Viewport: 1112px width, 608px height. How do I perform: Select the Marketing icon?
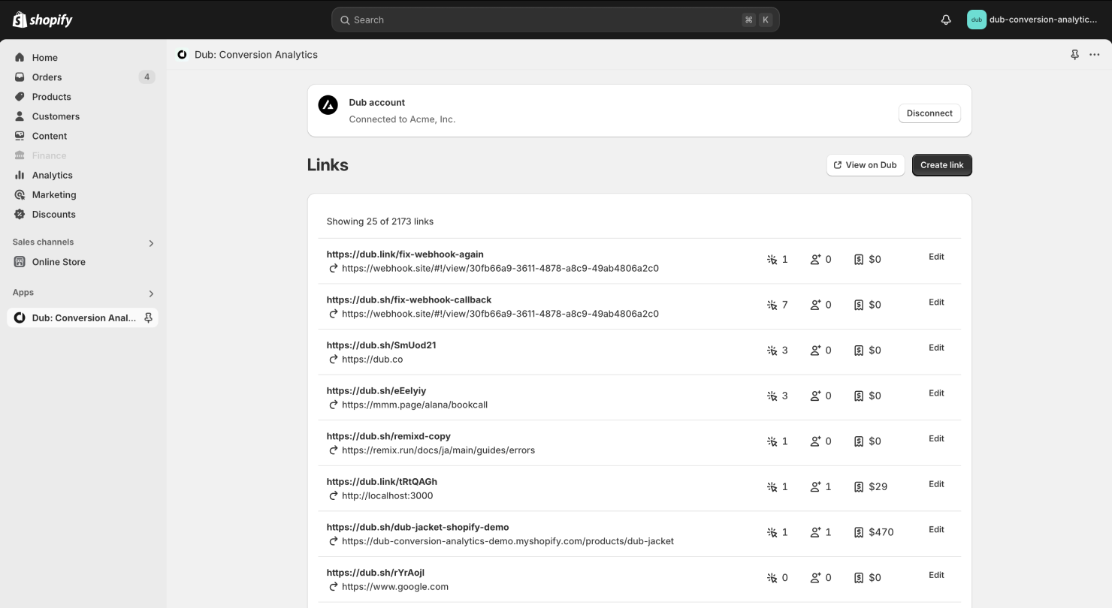point(20,194)
